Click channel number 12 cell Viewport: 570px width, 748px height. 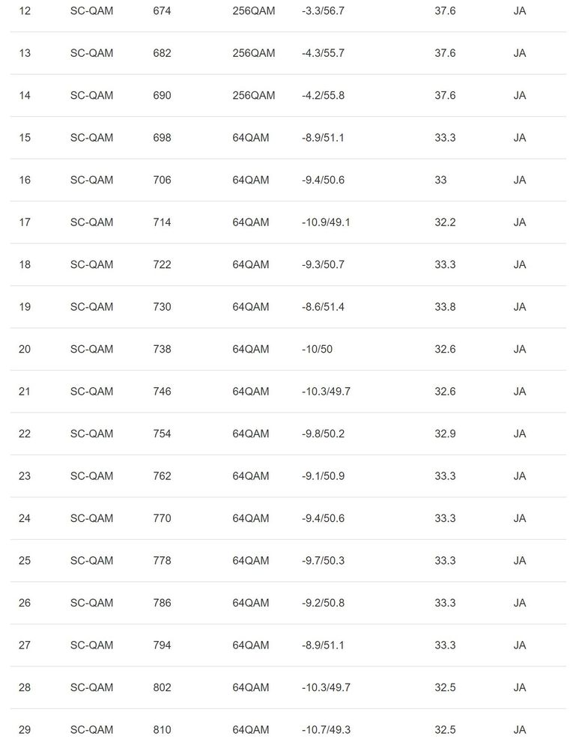coord(25,11)
